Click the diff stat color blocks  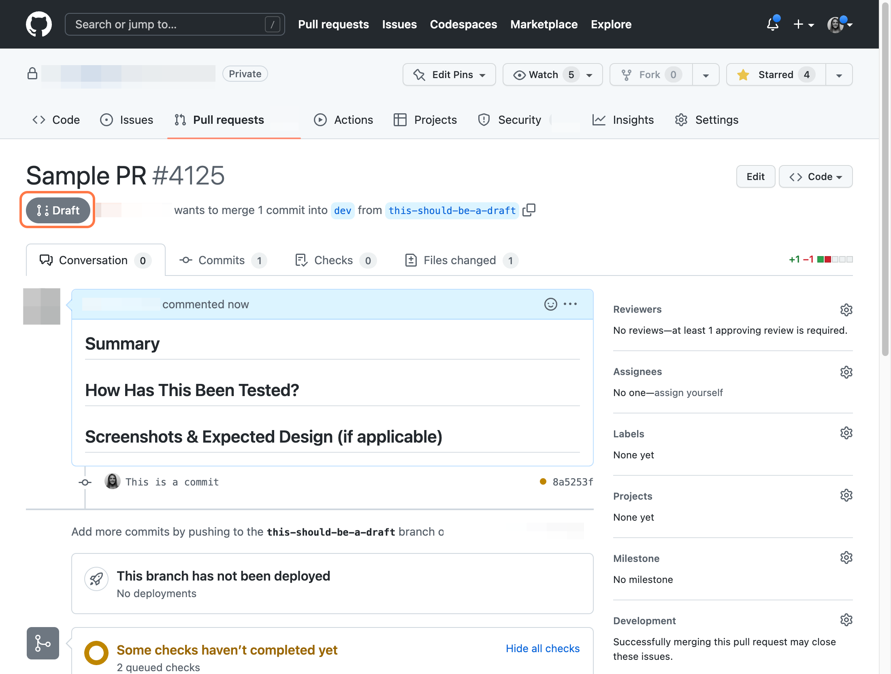(835, 259)
